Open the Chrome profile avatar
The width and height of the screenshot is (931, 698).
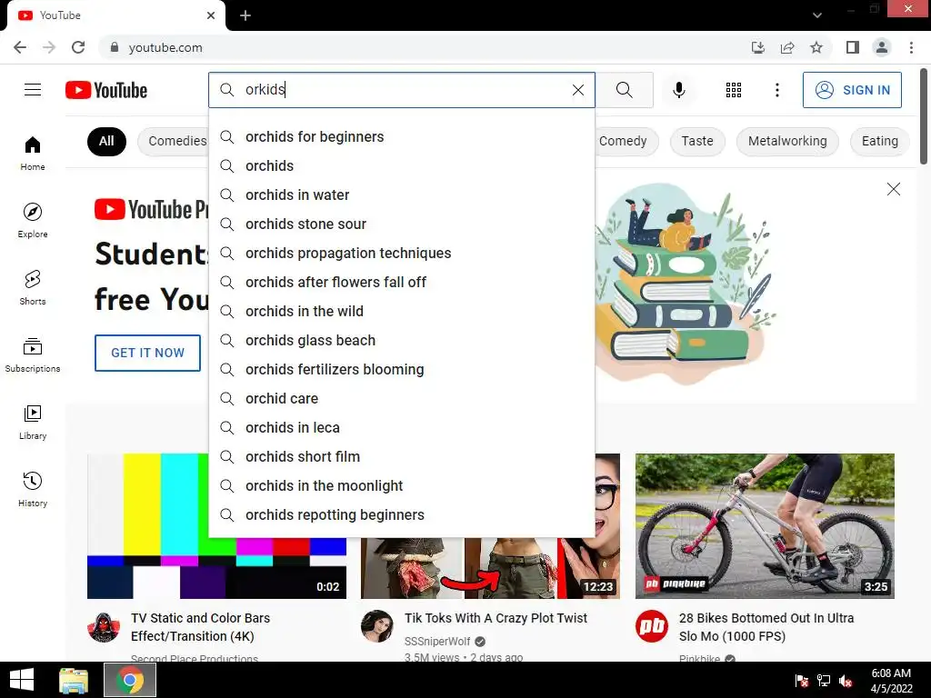pos(882,47)
